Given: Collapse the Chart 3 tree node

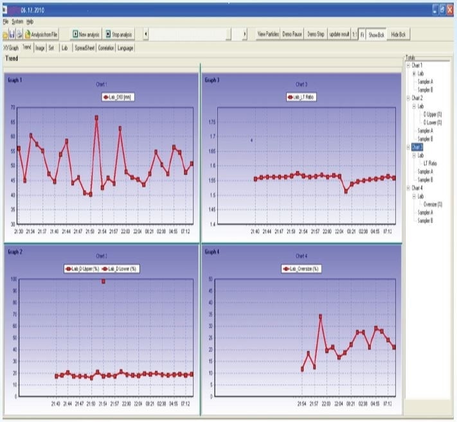Looking at the screenshot, I should [x=408, y=147].
